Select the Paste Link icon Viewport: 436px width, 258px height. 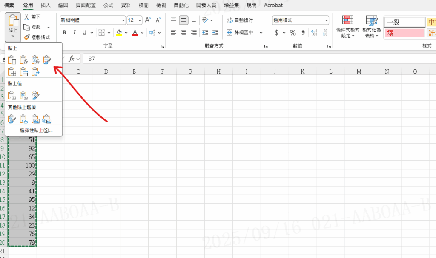[24, 119]
